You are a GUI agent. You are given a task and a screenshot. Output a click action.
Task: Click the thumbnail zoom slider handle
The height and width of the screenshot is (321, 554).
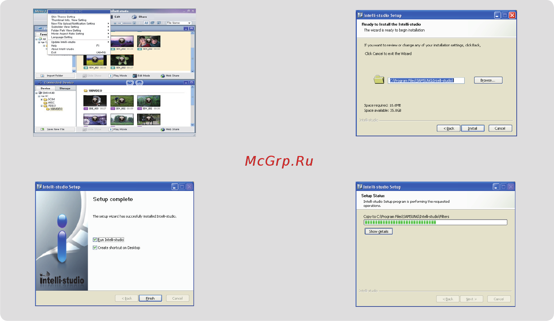point(122,23)
